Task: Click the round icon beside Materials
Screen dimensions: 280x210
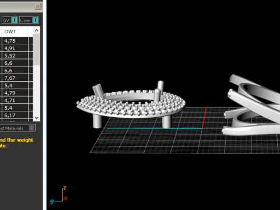Action: pos(32,128)
